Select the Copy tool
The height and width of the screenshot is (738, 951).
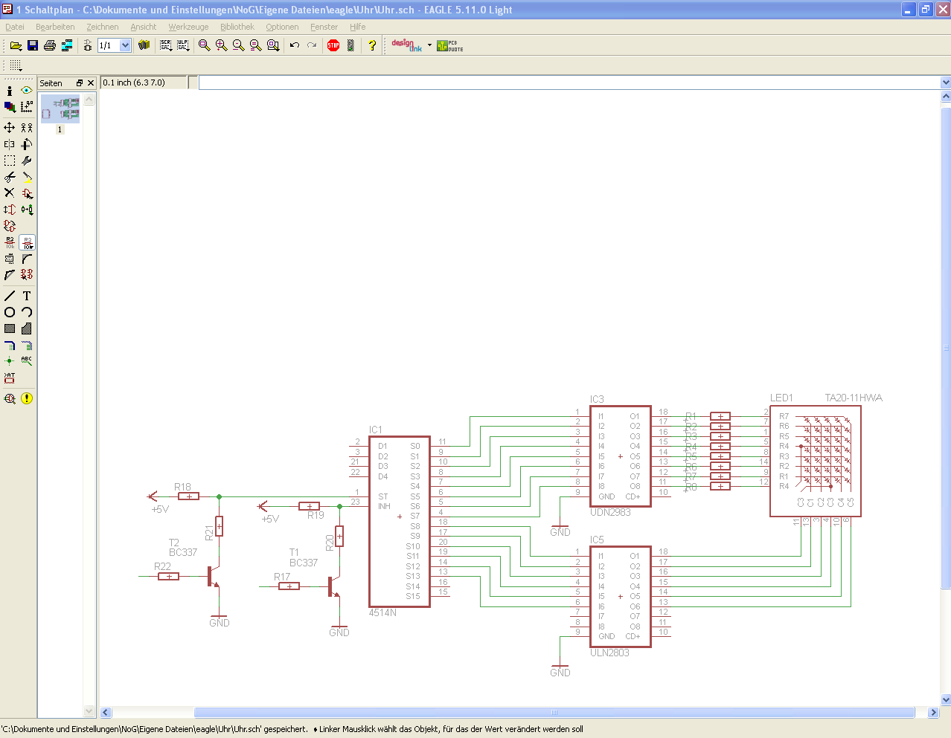tap(27, 128)
